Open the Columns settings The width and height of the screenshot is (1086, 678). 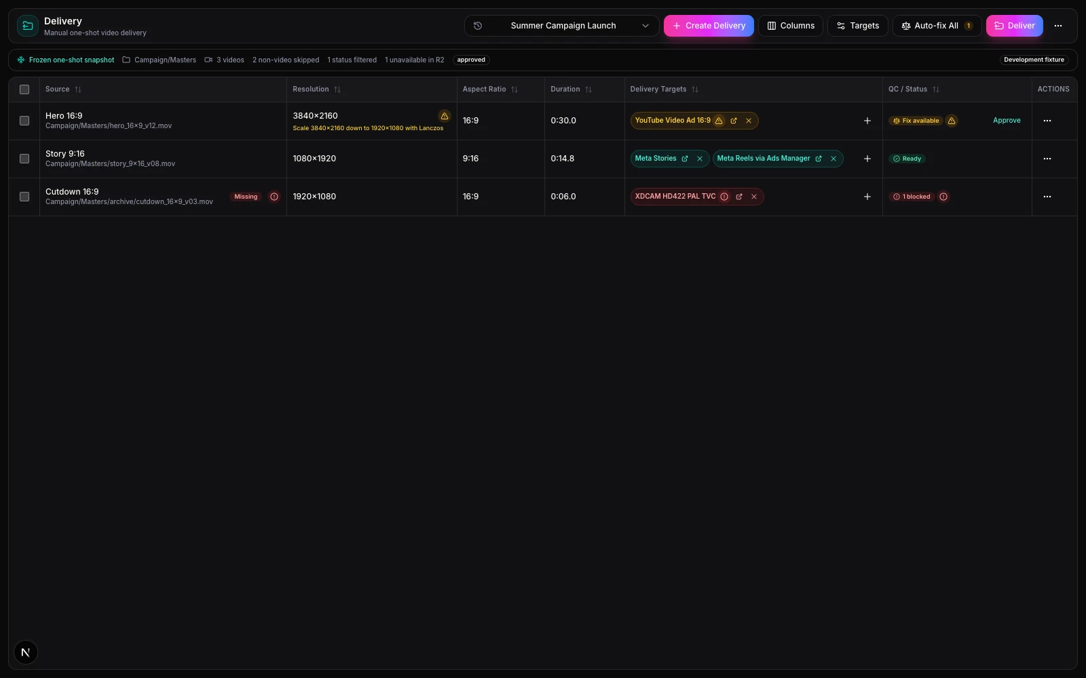(x=791, y=26)
